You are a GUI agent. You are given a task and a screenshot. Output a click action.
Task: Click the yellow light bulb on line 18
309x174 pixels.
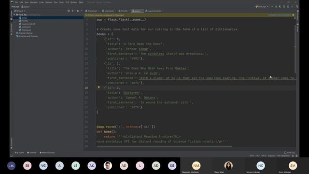(98, 87)
